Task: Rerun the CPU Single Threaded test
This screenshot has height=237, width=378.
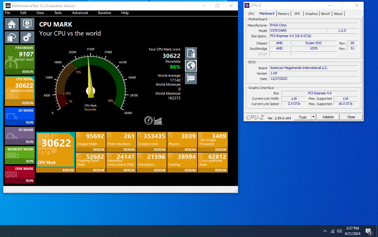Action: click(x=221, y=150)
